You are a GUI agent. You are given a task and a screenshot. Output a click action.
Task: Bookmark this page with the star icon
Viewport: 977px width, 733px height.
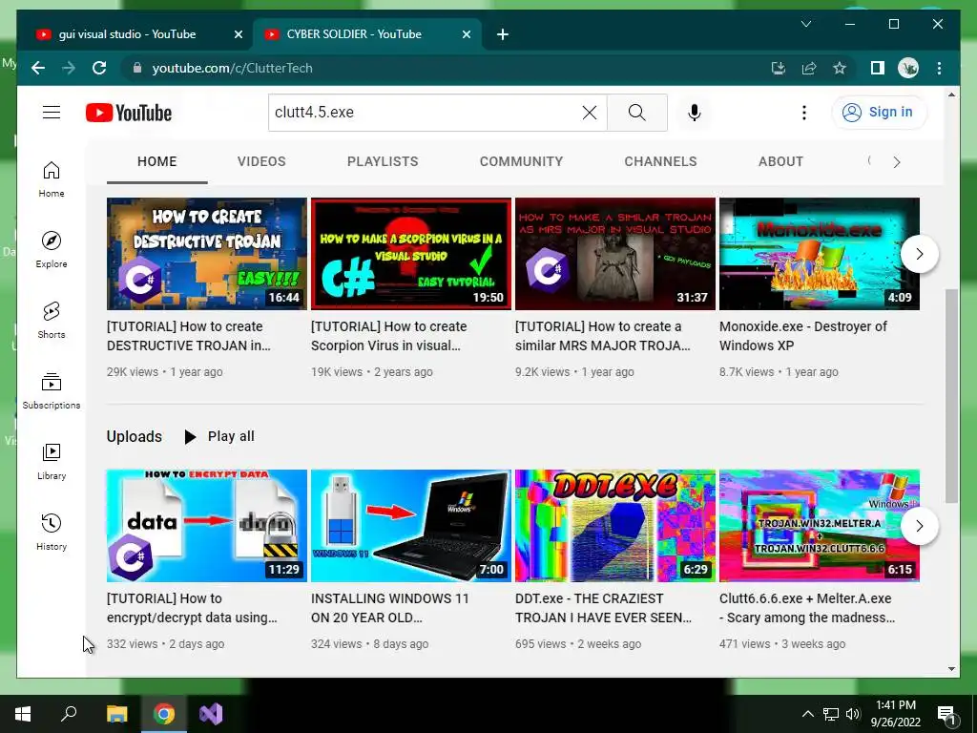coord(840,68)
